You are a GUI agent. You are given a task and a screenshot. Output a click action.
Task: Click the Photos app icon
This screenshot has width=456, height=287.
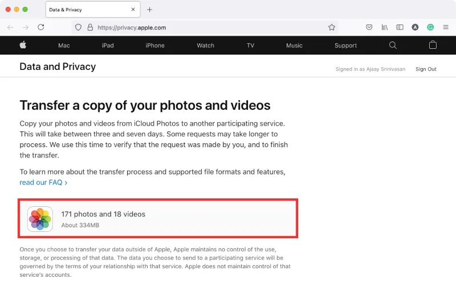click(40, 219)
